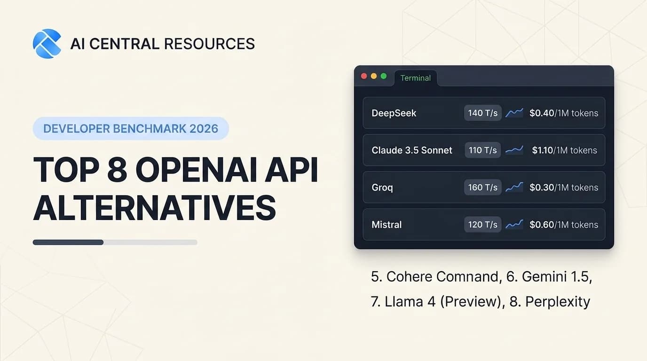
Task: Select the Mistral row label
Action: click(387, 225)
